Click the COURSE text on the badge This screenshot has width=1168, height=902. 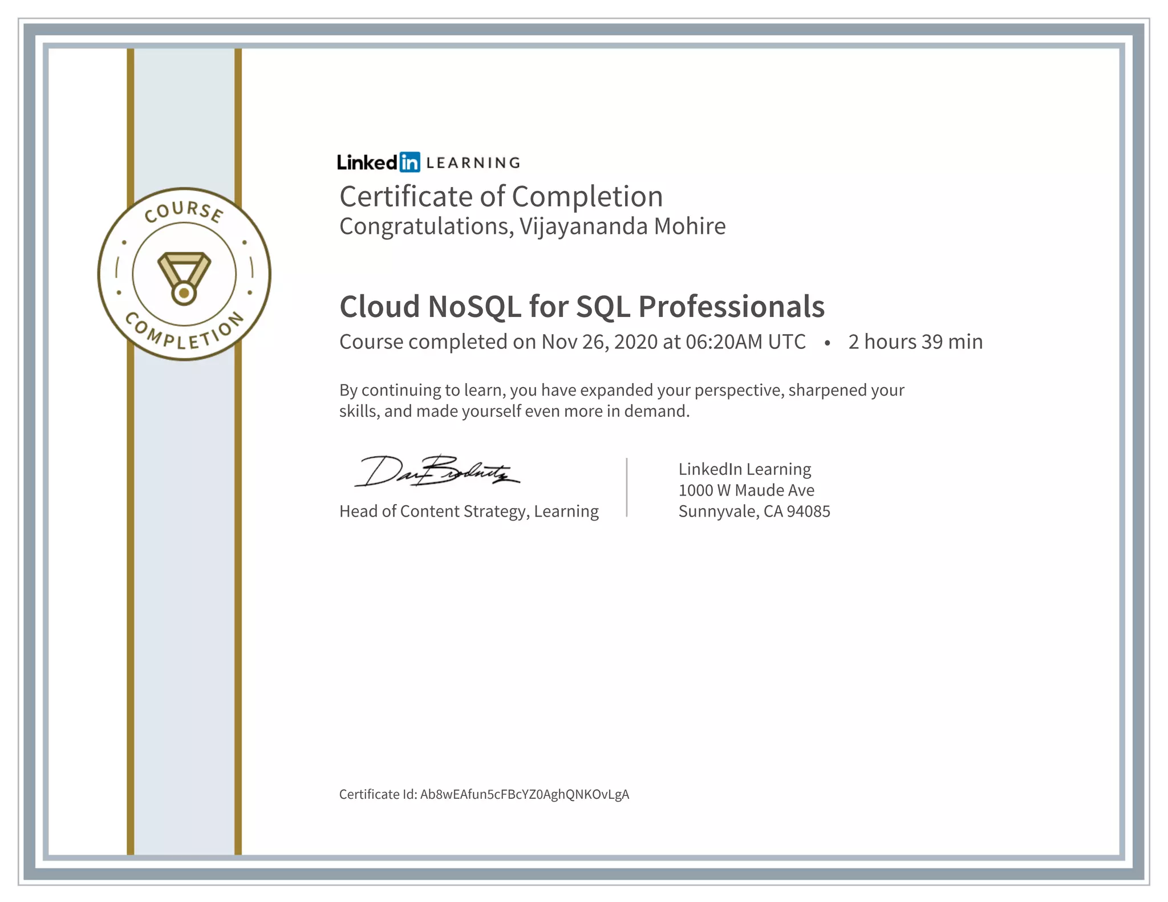[x=184, y=211]
